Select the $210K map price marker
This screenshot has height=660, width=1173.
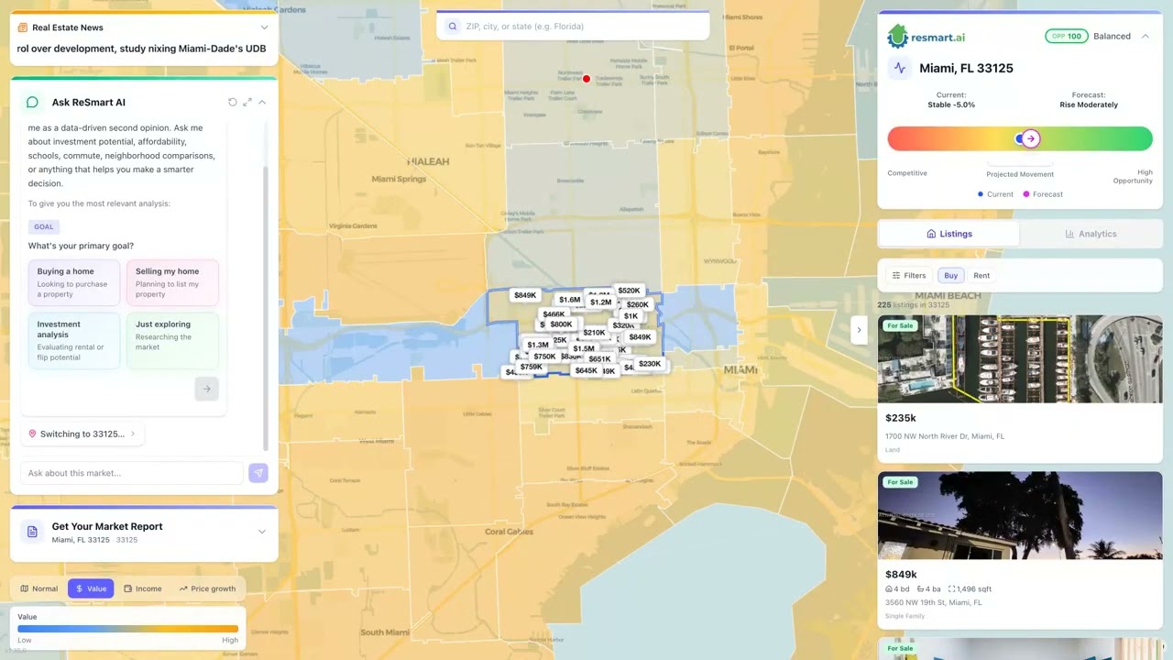coord(594,333)
